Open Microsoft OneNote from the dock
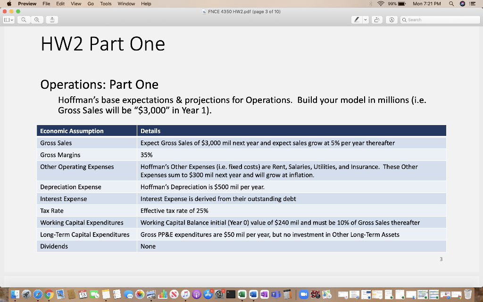The width and height of the screenshot is (483, 302). 265,294
